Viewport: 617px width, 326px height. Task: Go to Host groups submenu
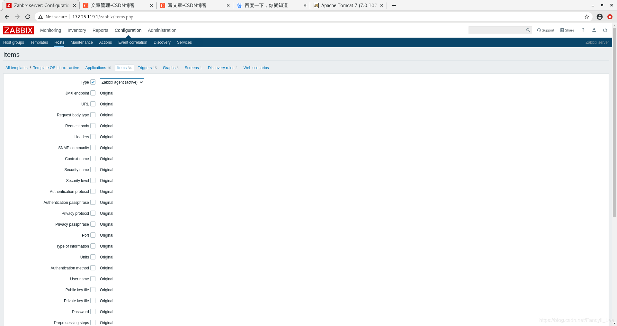pos(13,42)
